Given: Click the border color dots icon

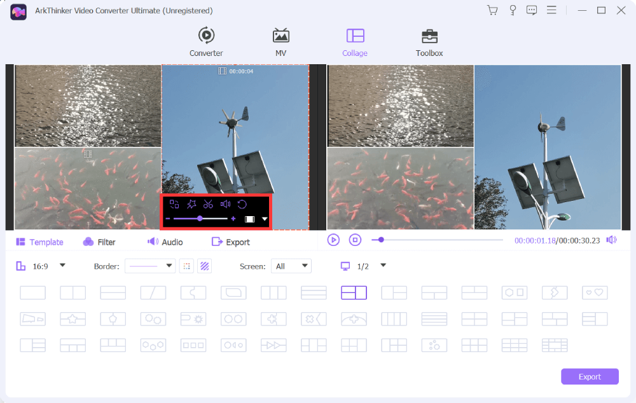Looking at the screenshot, I should click(x=186, y=266).
